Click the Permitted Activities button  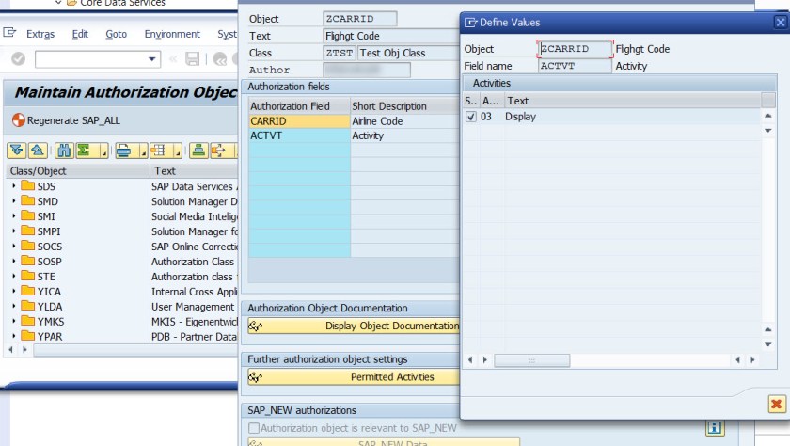click(354, 377)
